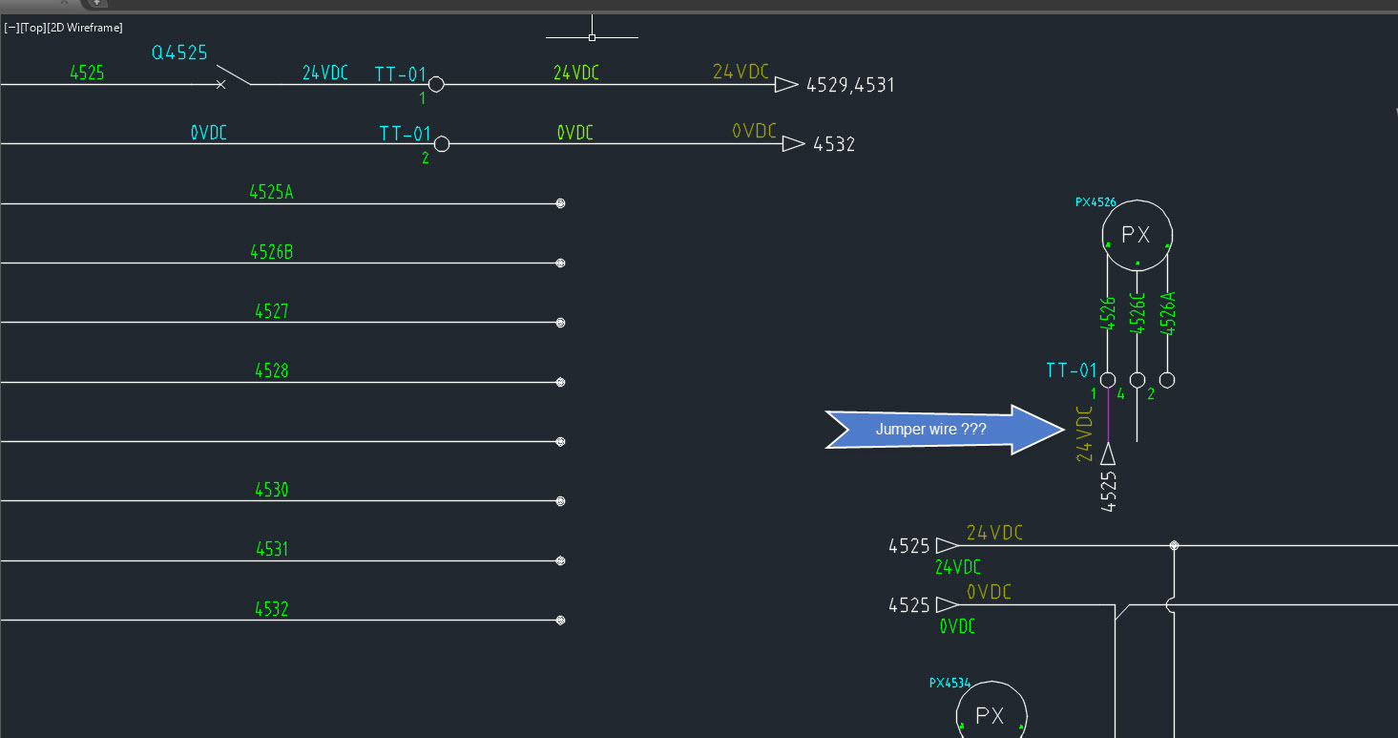Click the 4530 wire number label
Image resolution: width=1398 pixels, height=738 pixels.
click(x=270, y=489)
